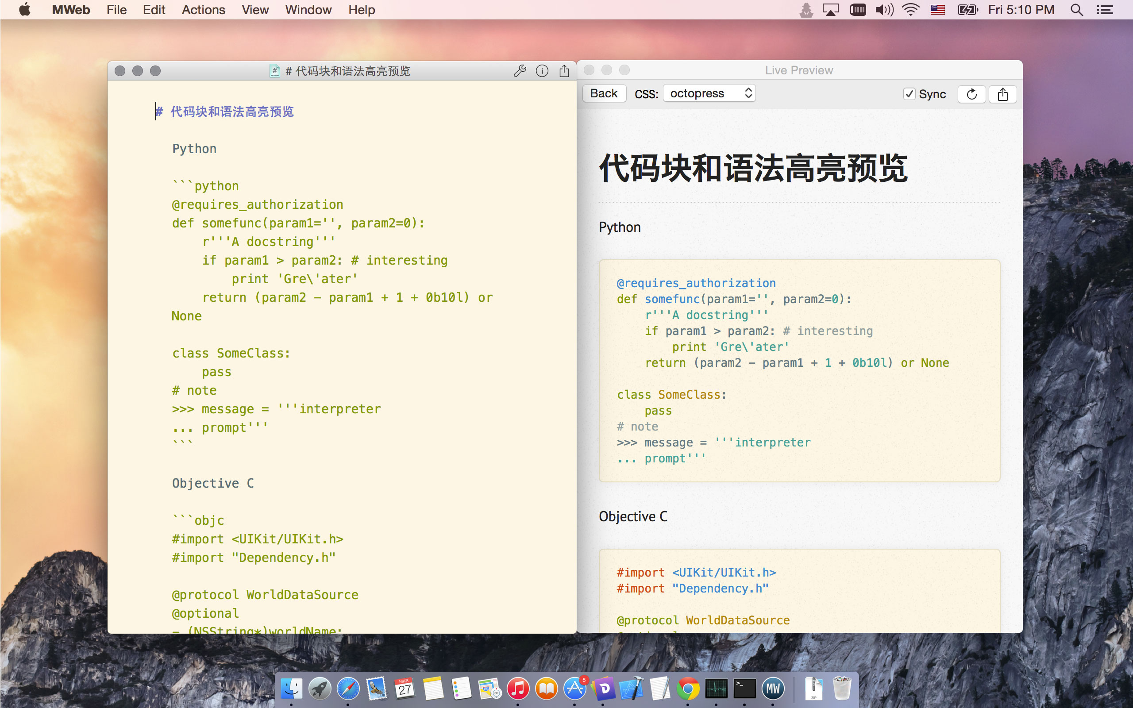Open the document info icon

click(542, 71)
